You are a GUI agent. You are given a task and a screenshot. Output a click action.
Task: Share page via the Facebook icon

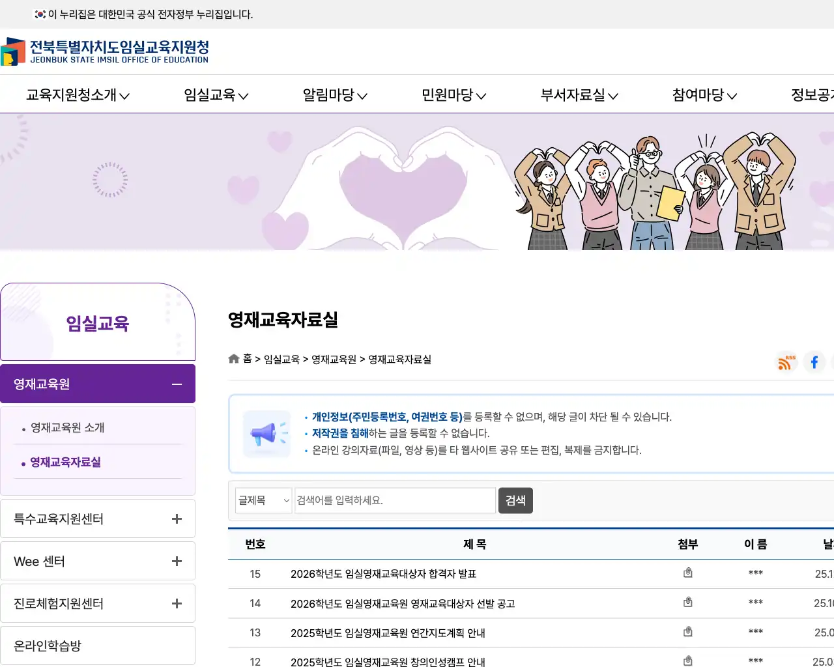814,362
